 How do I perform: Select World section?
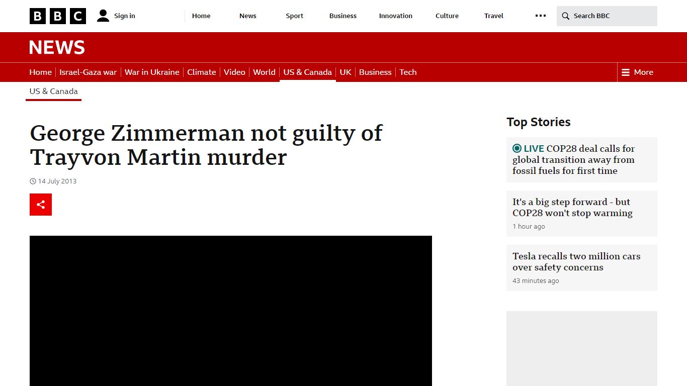coord(264,72)
